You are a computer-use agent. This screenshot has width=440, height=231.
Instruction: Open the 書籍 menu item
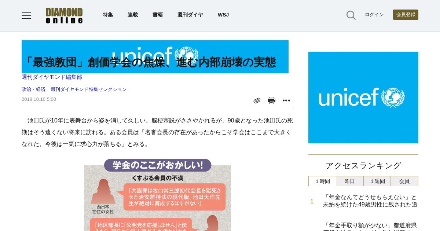click(158, 15)
